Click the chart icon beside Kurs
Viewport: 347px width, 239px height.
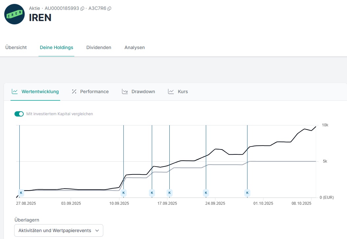[x=171, y=92]
